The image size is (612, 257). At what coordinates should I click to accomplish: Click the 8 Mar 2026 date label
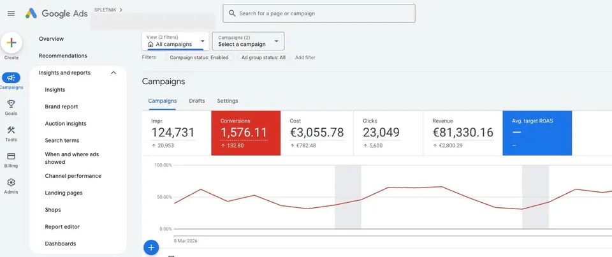click(186, 241)
